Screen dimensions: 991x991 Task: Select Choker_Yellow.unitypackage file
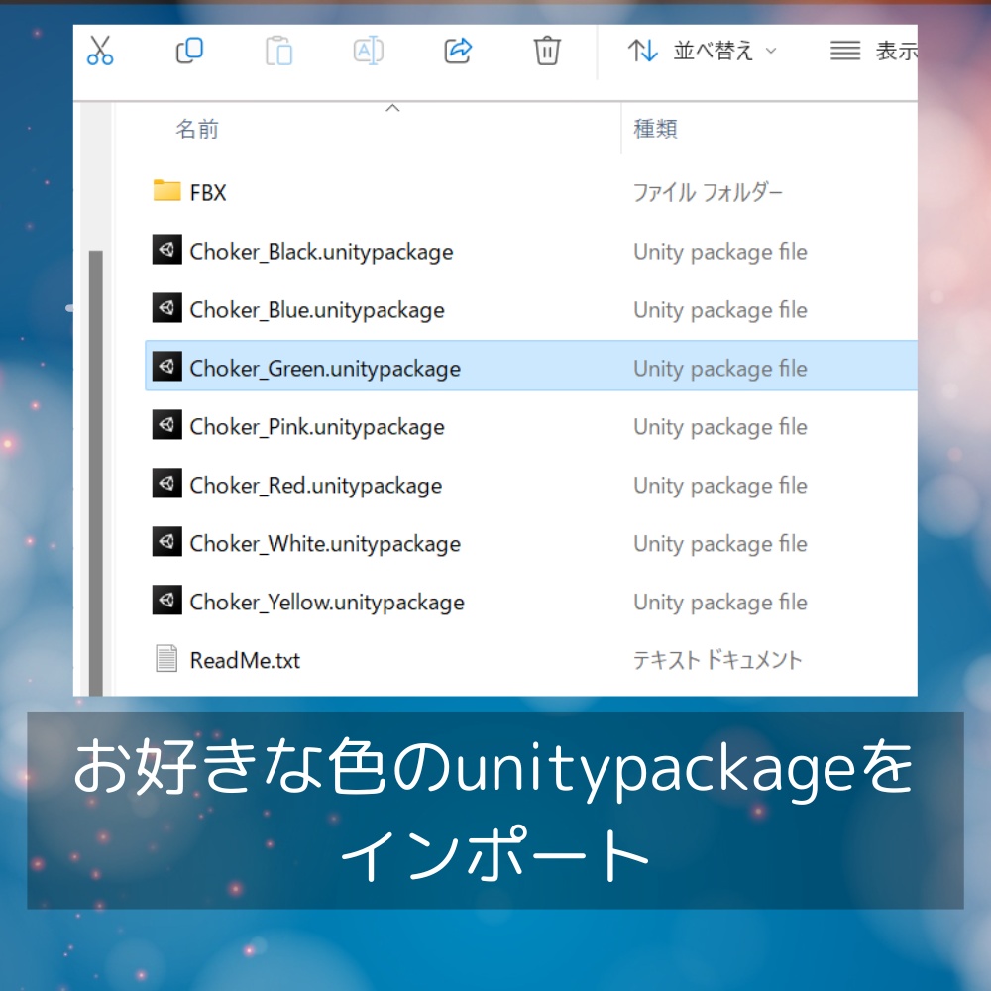pyautogui.click(x=327, y=603)
